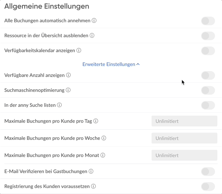Toggle Registrierung des Kunden voraussetzen switch

pos(208,186)
